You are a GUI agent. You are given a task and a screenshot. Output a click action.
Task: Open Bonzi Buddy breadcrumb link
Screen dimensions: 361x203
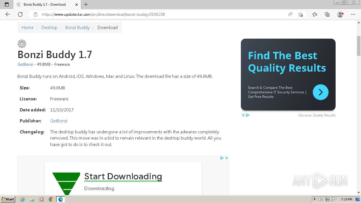tap(77, 27)
